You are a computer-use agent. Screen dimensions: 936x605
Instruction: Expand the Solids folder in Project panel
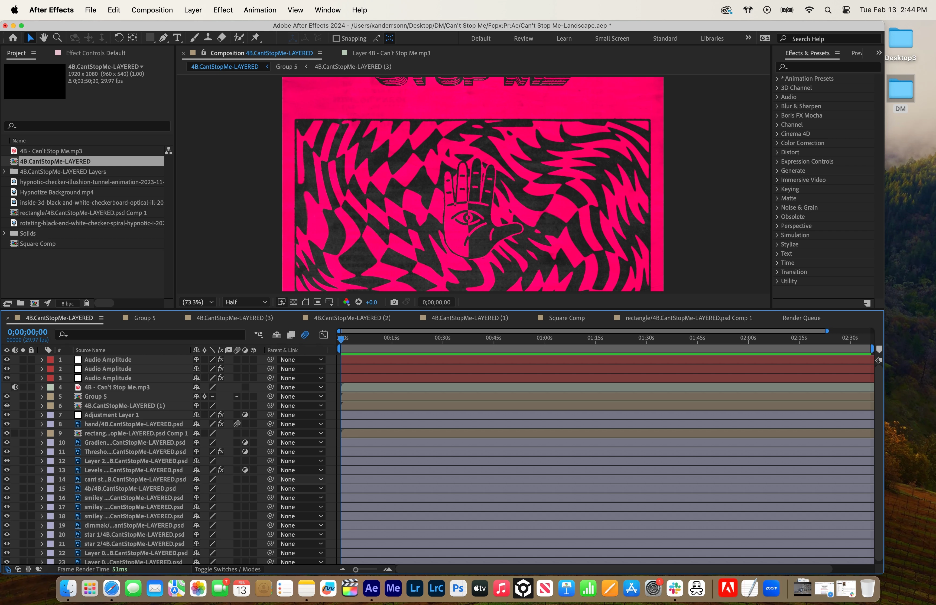(4, 233)
